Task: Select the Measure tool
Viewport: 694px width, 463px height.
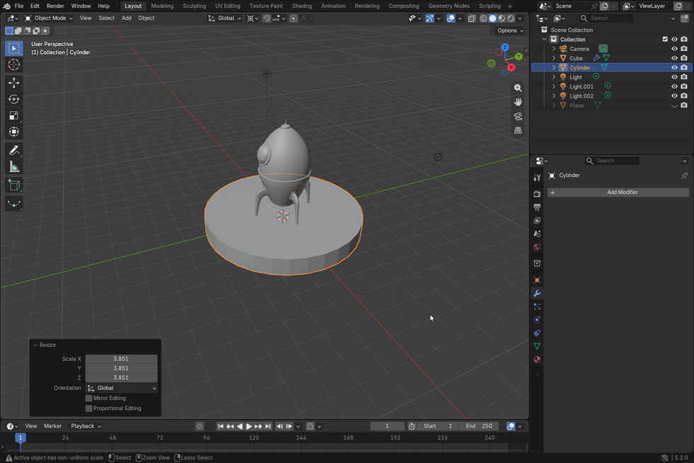Action: click(x=13, y=167)
